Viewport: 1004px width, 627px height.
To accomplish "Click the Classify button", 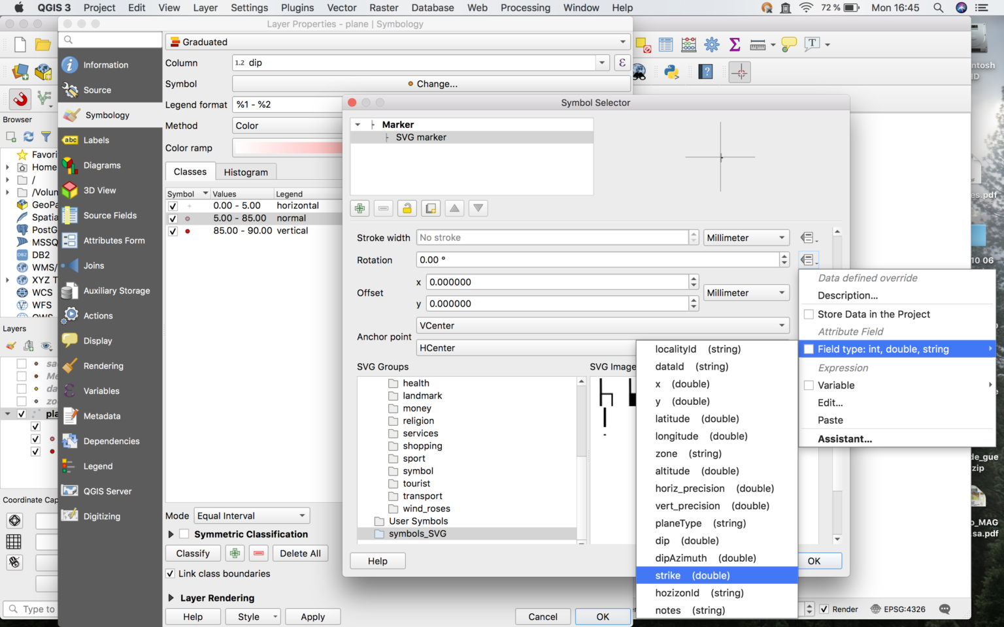I will coord(193,553).
